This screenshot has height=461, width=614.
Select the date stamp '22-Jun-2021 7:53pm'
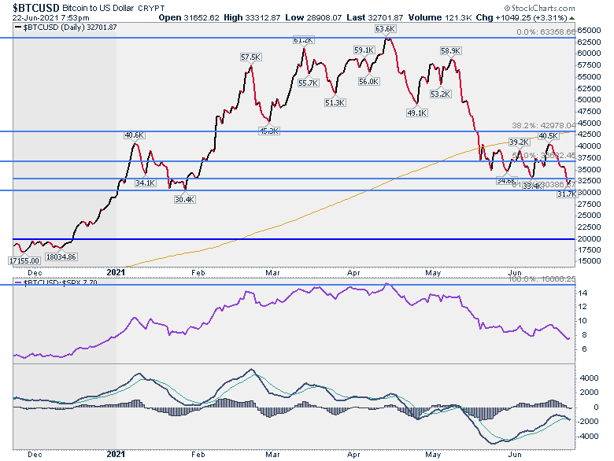coord(51,18)
